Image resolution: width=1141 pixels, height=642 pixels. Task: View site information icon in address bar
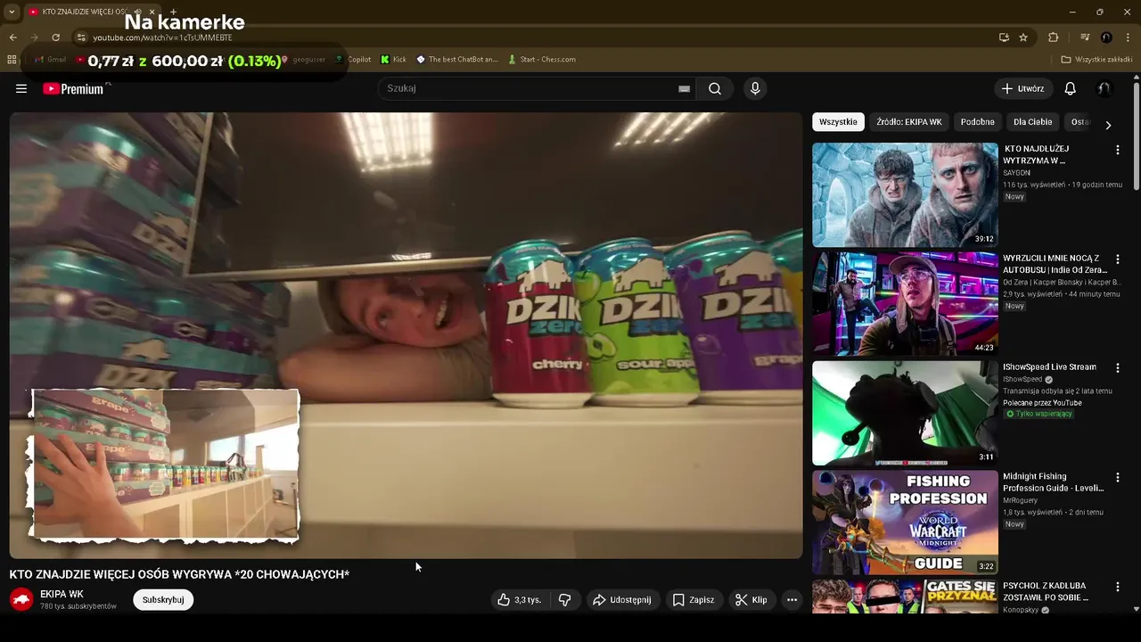coord(81,37)
